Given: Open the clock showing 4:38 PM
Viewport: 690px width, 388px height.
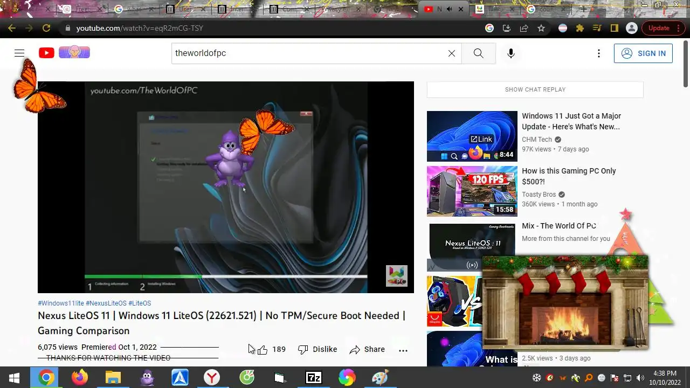Looking at the screenshot, I should click(x=664, y=378).
